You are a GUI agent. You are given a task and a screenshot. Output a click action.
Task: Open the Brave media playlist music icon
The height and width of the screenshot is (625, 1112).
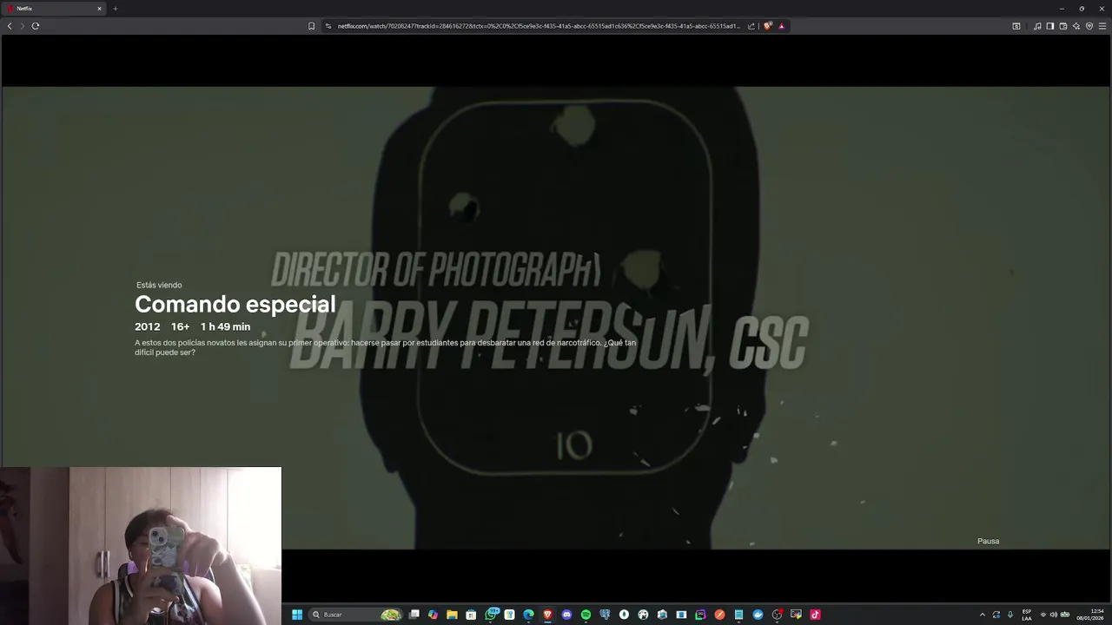[x=1037, y=26]
